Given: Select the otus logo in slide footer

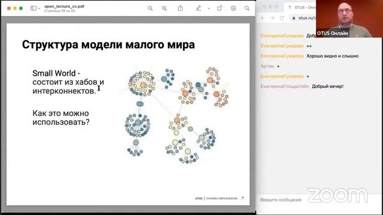Looking at the screenshot, I should 199,198.
